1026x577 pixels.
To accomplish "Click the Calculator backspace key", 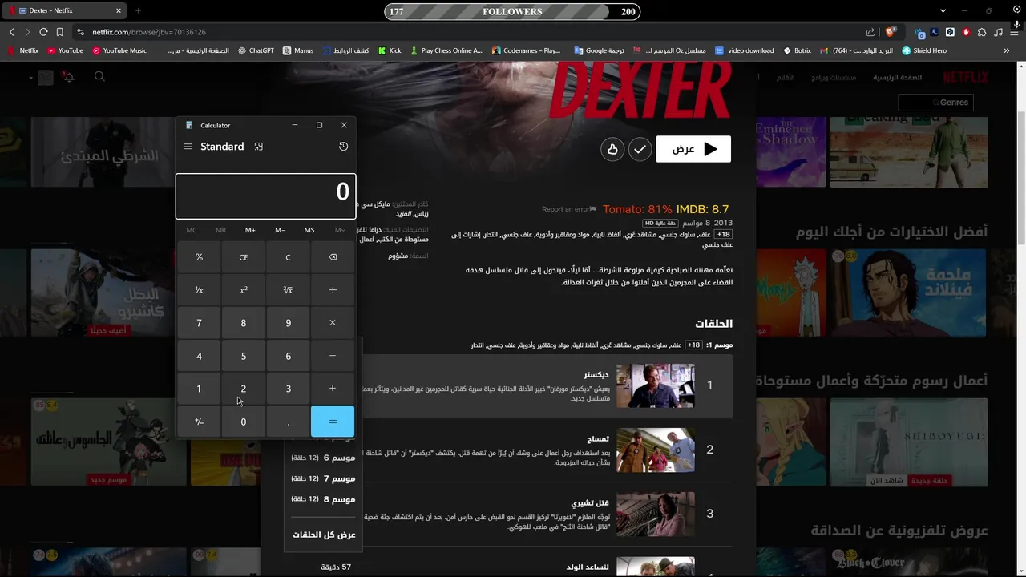I will [333, 257].
